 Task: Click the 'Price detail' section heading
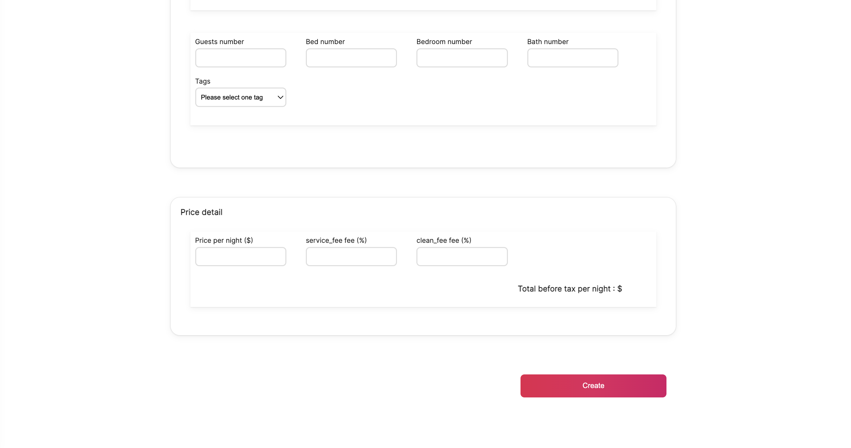pos(201,212)
